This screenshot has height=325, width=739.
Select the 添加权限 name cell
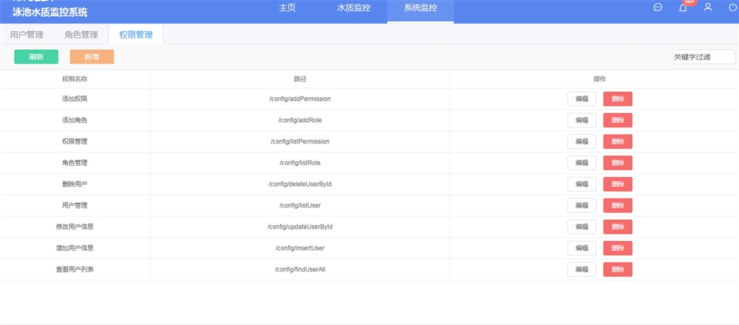pos(75,99)
